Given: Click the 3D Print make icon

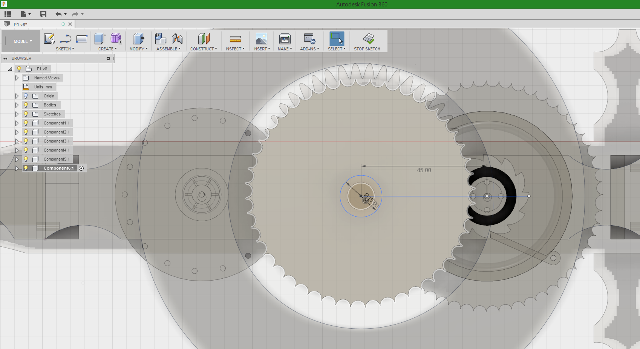Looking at the screenshot, I should pos(285,38).
